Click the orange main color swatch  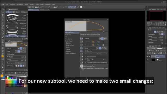(2, 76)
